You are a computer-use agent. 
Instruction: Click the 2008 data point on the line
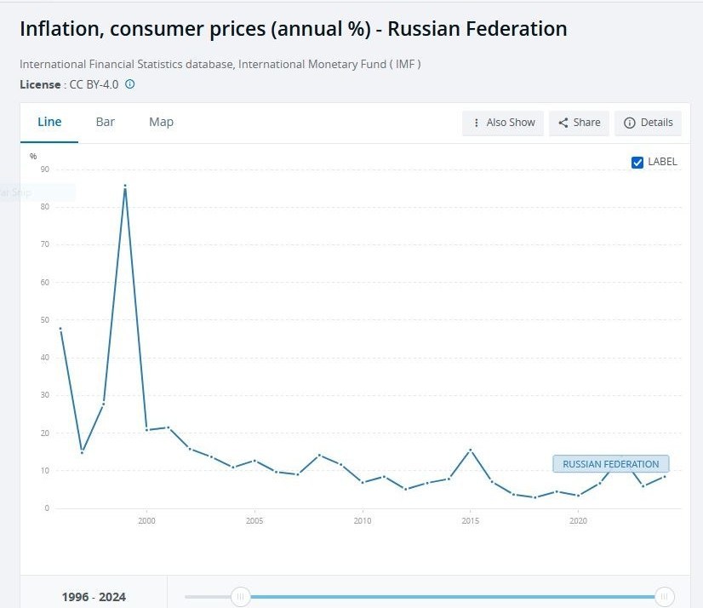(x=319, y=455)
